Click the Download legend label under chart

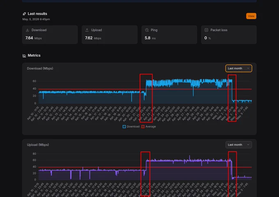pyautogui.click(x=133, y=127)
